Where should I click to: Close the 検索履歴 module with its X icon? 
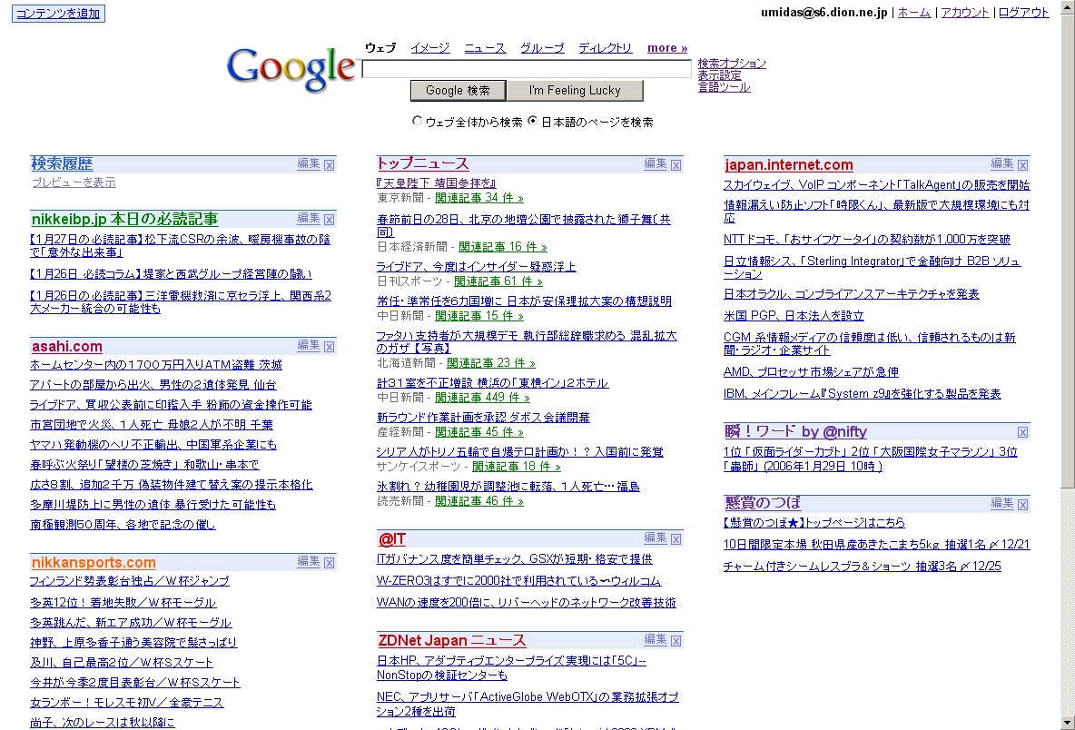point(330,165)
